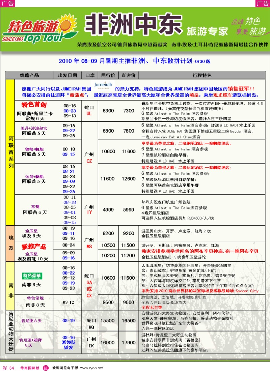The width and height of the screenshot is (270, 371).
Task: Click the 11500 price in the 埃及游轮 row
Action: point(128,245)
